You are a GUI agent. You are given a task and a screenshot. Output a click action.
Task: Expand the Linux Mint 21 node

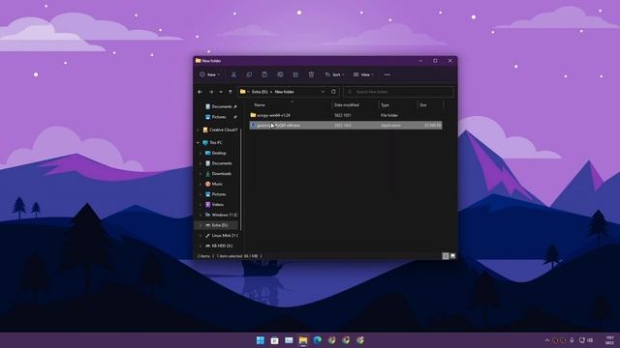click(x=201, y=236)
